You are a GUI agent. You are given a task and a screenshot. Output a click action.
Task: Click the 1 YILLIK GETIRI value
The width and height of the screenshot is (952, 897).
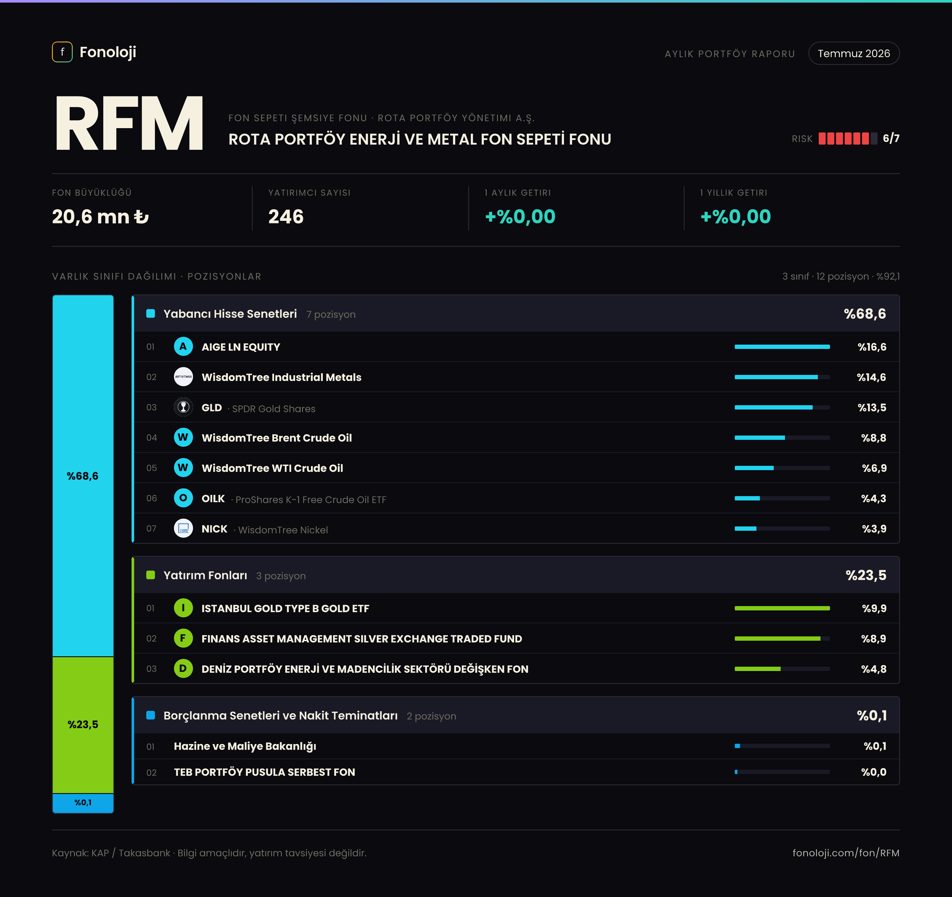coord(736,216)
